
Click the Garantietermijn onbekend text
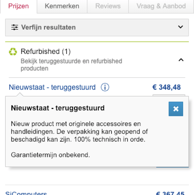pyautogui.click(x=50, y=155)
